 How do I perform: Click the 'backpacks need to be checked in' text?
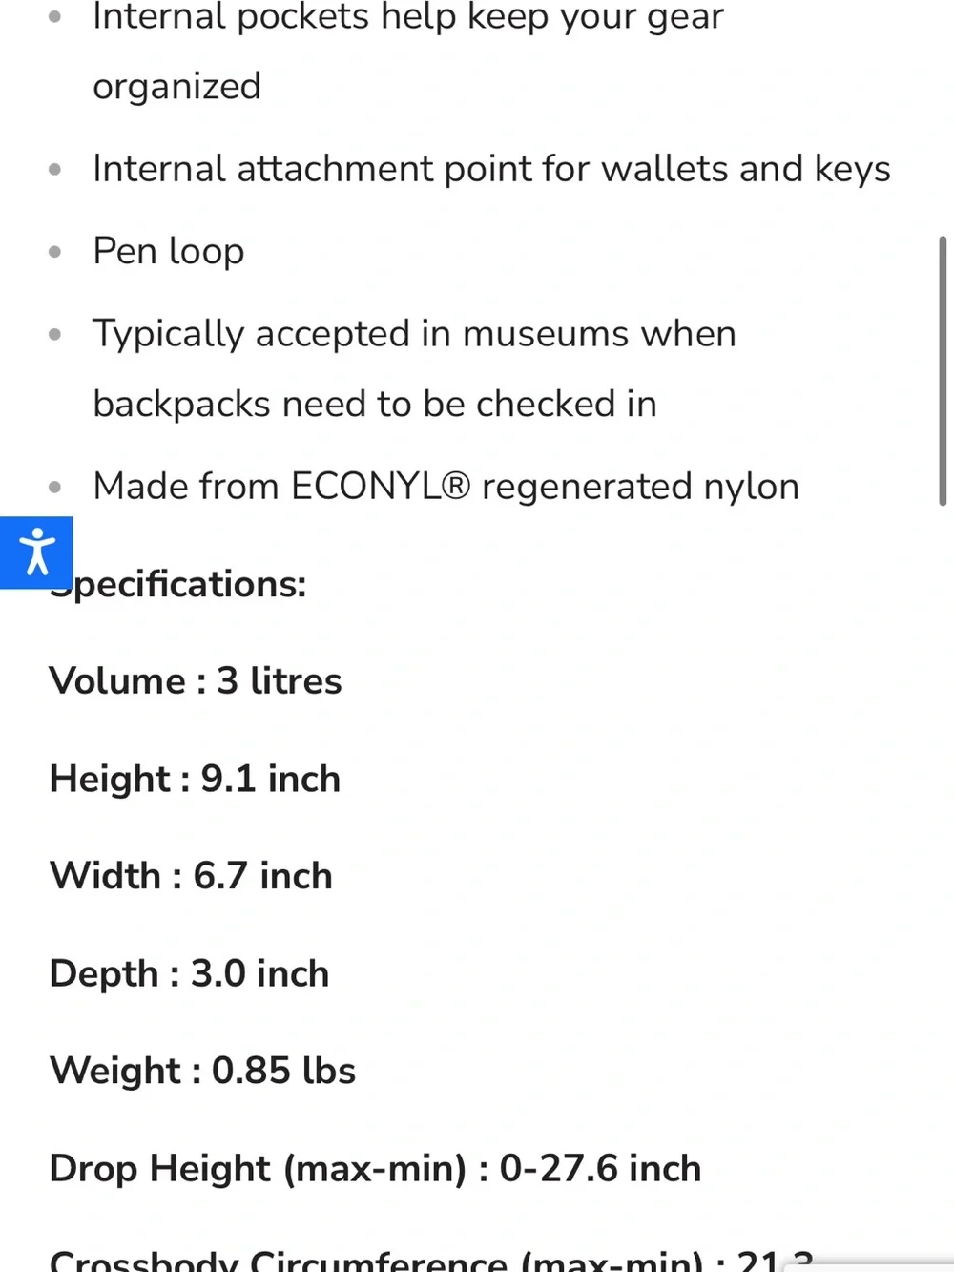click(375, 405)
